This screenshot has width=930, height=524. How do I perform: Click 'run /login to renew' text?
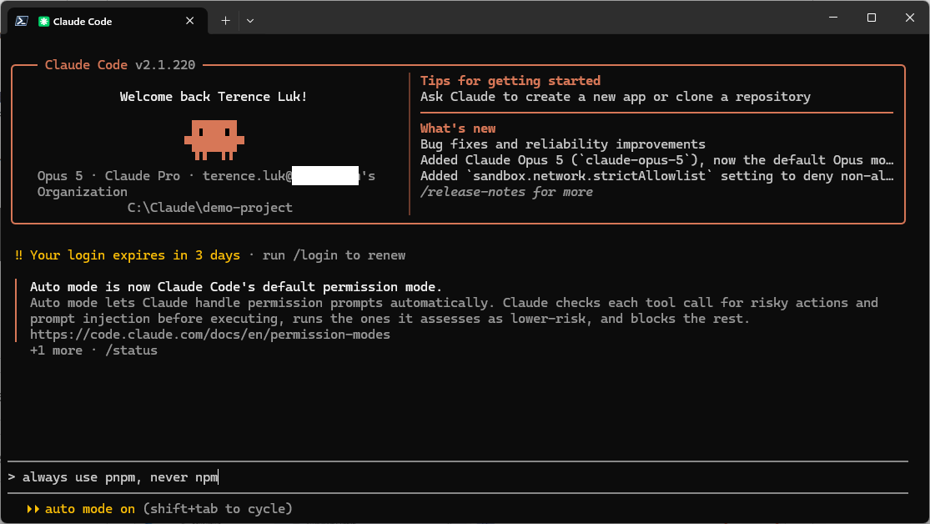[x=334, y=255]
